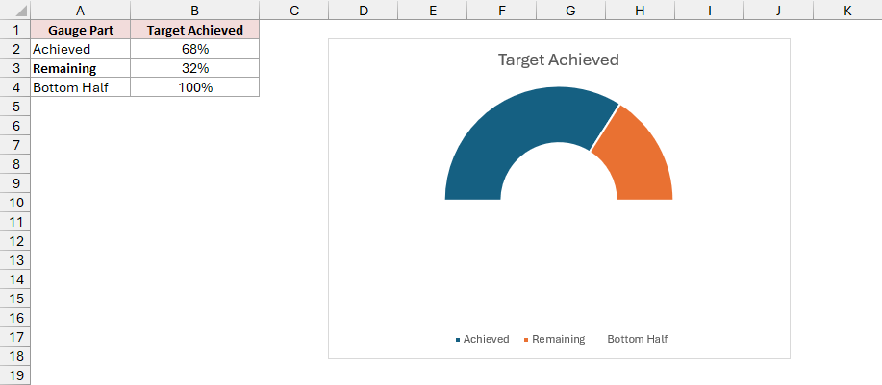
Task: Select the 'Achieved' legend entry text
Action: pos(486,339)
